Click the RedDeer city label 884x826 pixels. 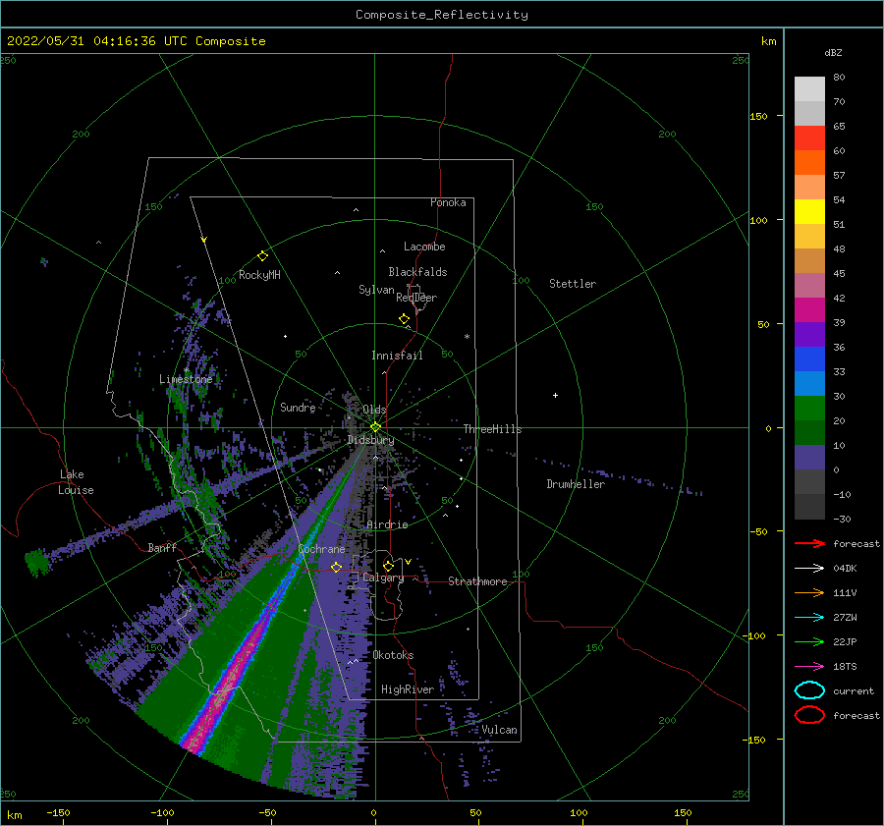tap(416, 298)
